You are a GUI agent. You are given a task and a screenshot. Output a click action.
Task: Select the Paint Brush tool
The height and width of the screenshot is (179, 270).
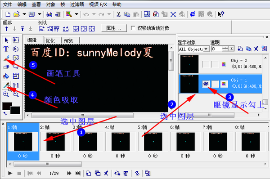(x=6, y=58)
